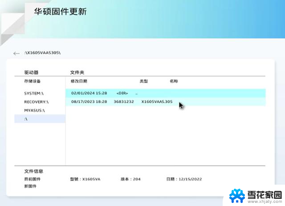Click the 类型 column header
This screenshot has width=285, height=206.
pos(144,81)
